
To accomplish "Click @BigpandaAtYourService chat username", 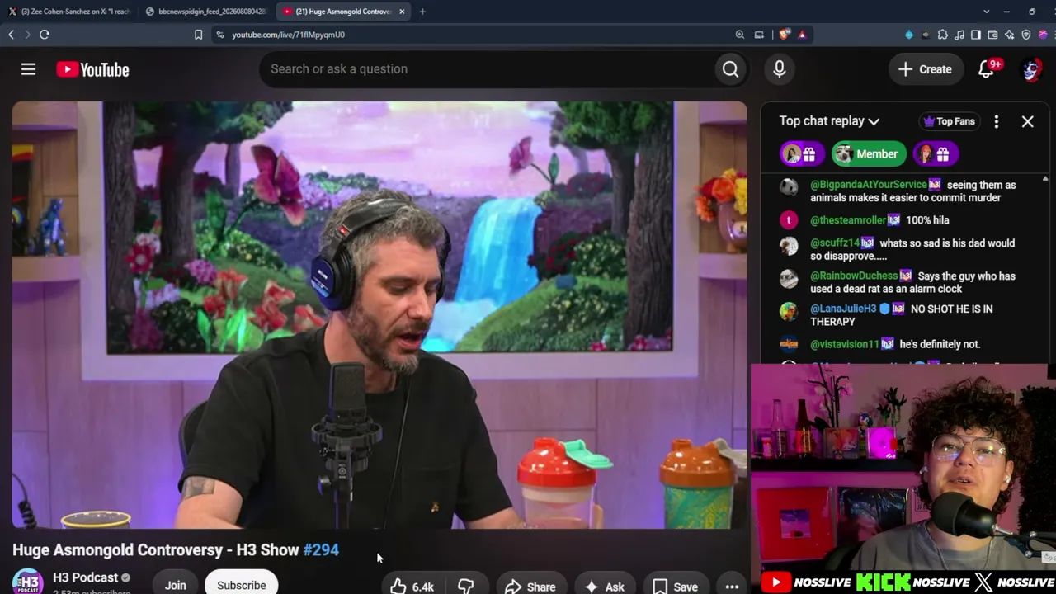I will pyautogui.click(x=869, y=185).
